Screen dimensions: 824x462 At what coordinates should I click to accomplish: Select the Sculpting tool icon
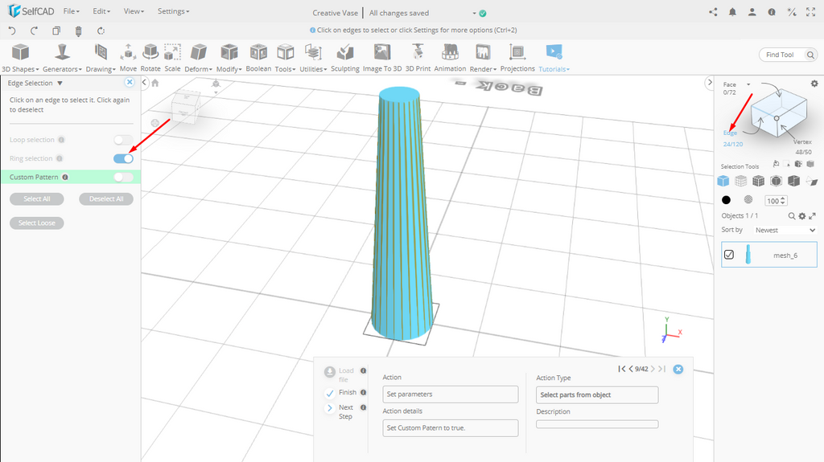point(344,54)
